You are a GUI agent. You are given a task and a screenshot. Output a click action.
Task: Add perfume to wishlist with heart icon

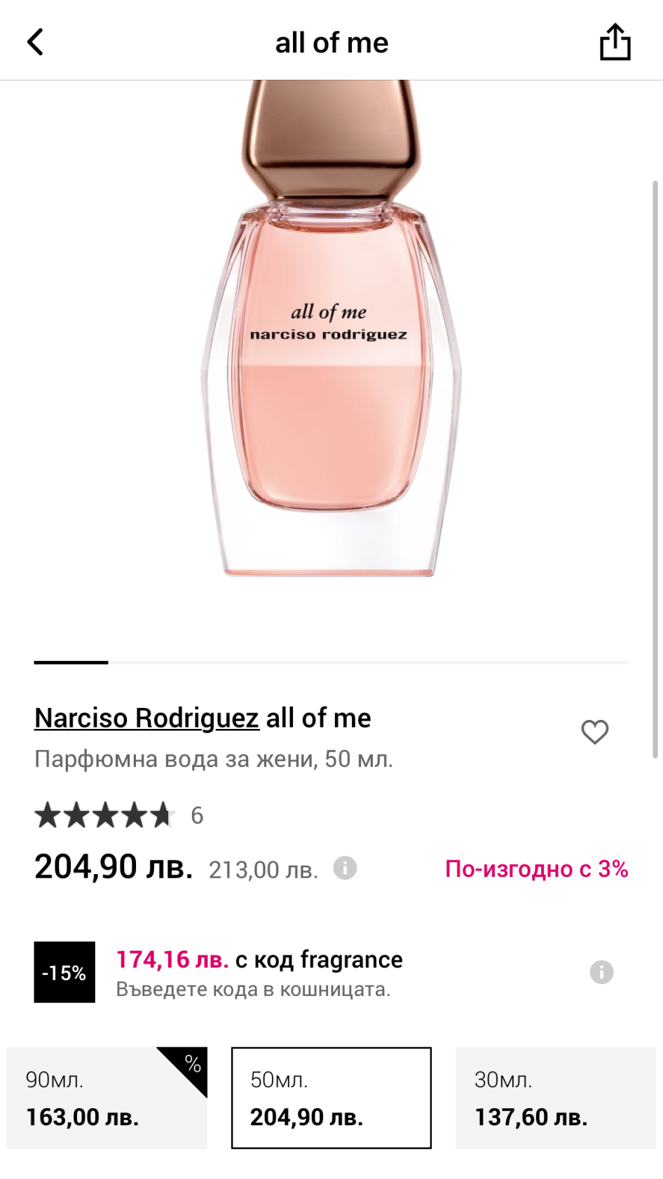pos(594,732)
